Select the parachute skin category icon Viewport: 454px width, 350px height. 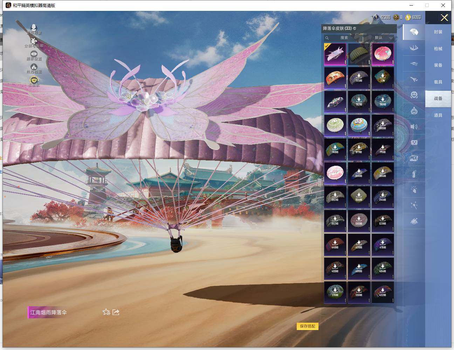coord(414,32)
